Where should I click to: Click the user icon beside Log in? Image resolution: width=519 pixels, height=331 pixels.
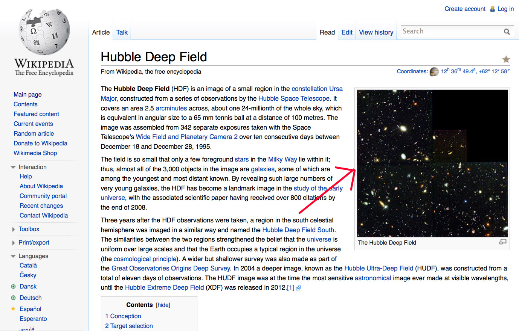point(492,9)
